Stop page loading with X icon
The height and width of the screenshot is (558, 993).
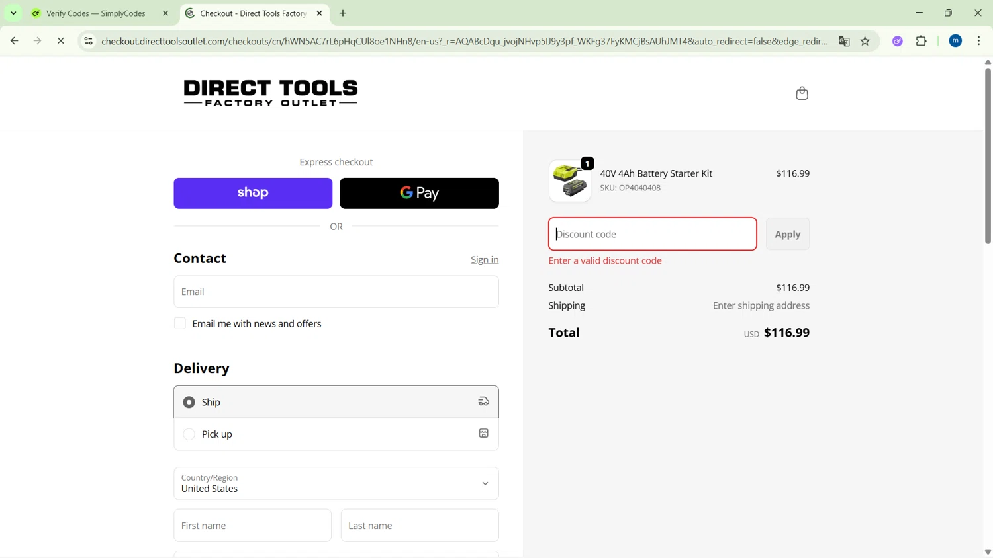[x=60, y=41]
